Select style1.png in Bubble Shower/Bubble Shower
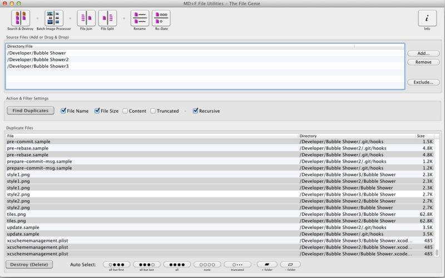445x278 pixels. (220, 188)
